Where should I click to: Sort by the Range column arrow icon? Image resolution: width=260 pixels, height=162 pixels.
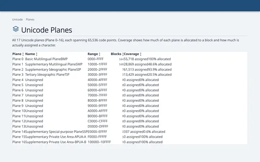click(100, 54)
